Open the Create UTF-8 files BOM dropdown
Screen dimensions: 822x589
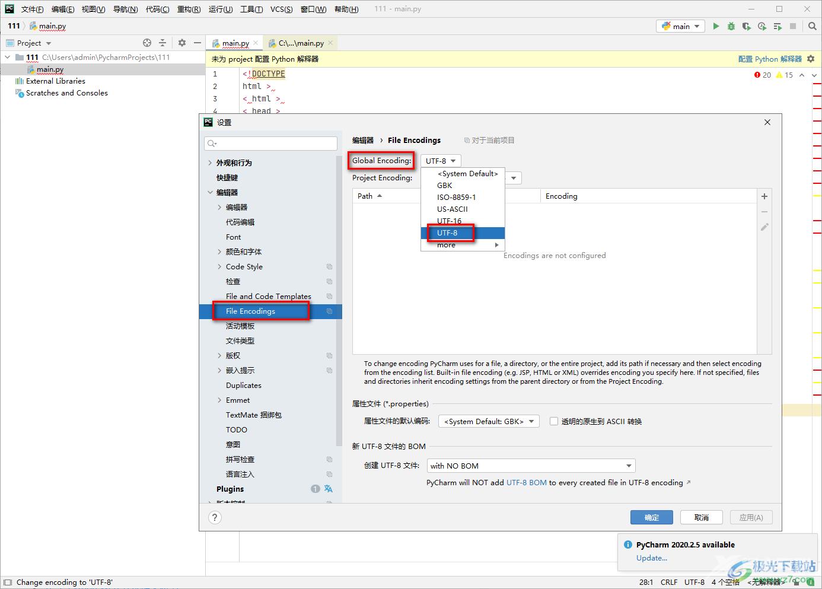[531, 466]
